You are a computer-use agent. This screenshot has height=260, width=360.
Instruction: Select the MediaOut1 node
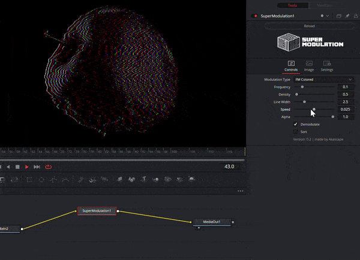tap(212, 222)
